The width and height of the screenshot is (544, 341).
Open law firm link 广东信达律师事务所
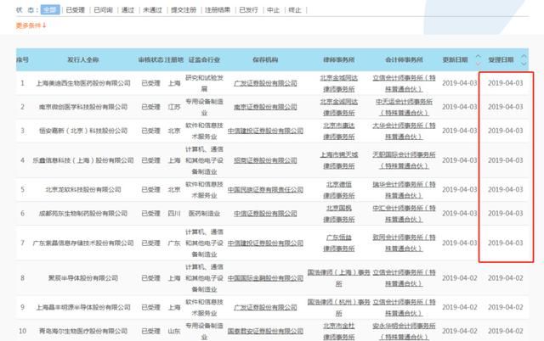tap(338, 243)
